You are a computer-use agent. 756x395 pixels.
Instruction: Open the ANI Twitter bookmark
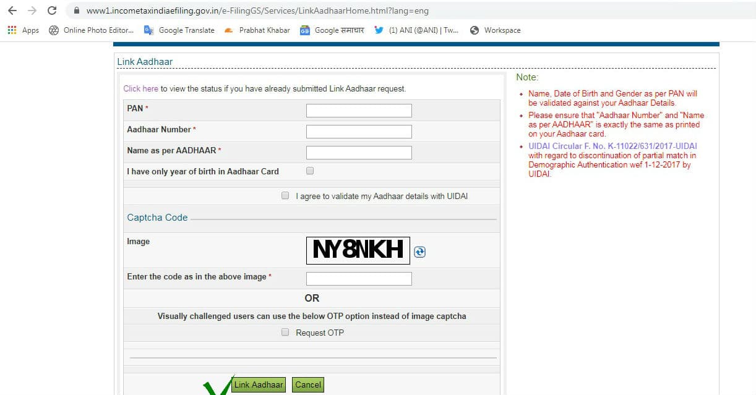[x=416, y=30]
